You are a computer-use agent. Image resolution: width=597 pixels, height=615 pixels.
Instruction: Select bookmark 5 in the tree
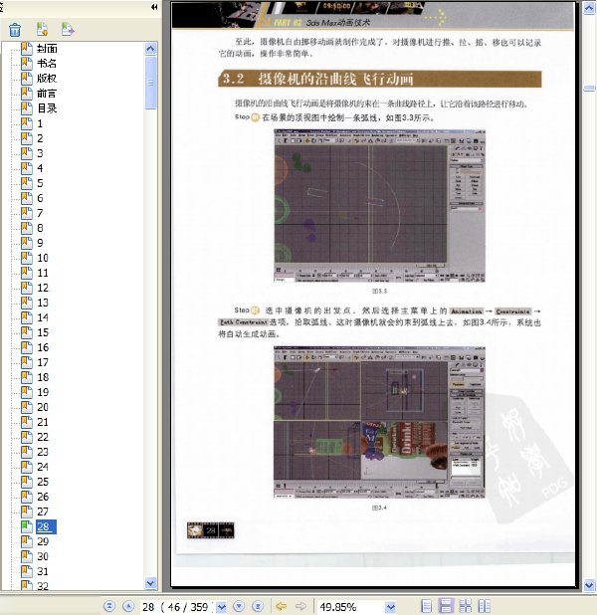(x=40, y=183)
